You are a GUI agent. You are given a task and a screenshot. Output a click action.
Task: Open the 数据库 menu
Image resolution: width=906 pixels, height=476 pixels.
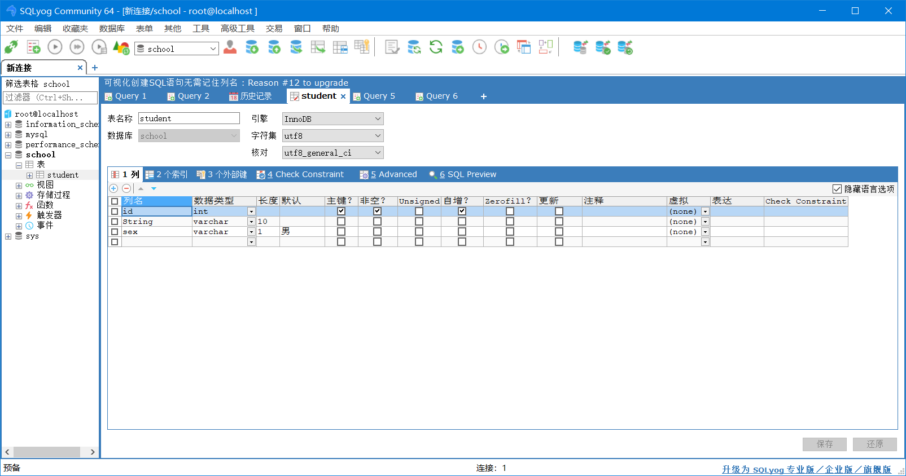click(112, 28)
